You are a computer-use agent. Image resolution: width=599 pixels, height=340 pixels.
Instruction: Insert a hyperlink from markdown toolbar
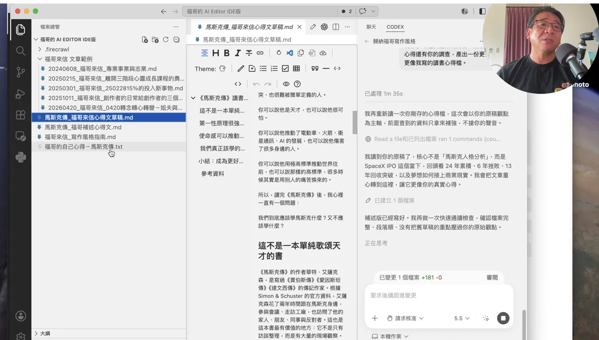[260, 53]
